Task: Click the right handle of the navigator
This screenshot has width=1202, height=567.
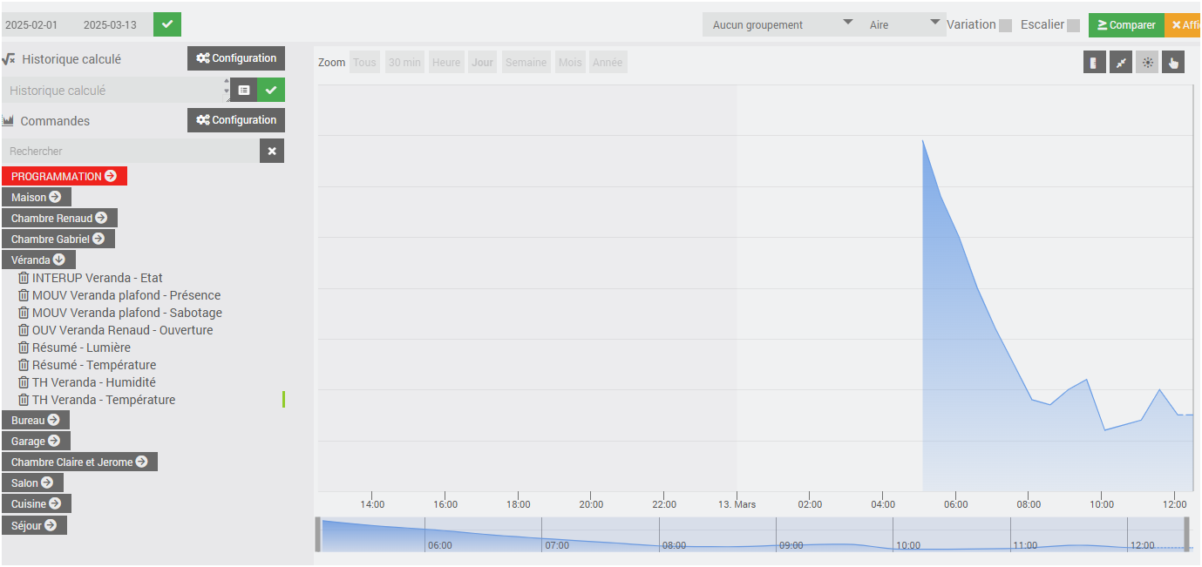Action: click(x=1186, y=534)
